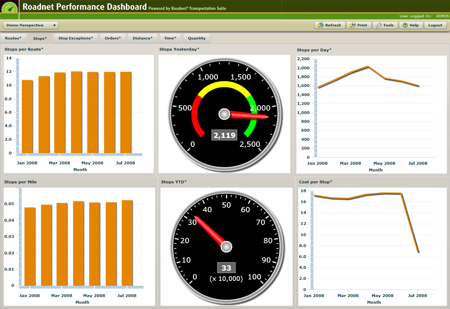Click the peak point of Stops per Day line
The height and width of the screenshot is (309, 450).
pos(367,67)
